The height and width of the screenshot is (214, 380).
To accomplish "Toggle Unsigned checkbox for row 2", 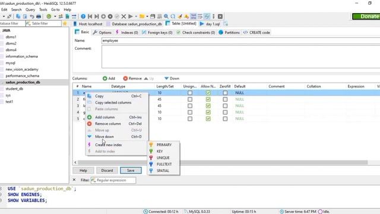I will 190,99.
